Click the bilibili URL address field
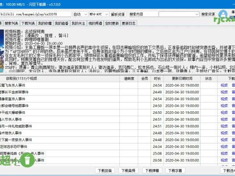The width and height of the screenshot is (235, 176). (35, 14)
